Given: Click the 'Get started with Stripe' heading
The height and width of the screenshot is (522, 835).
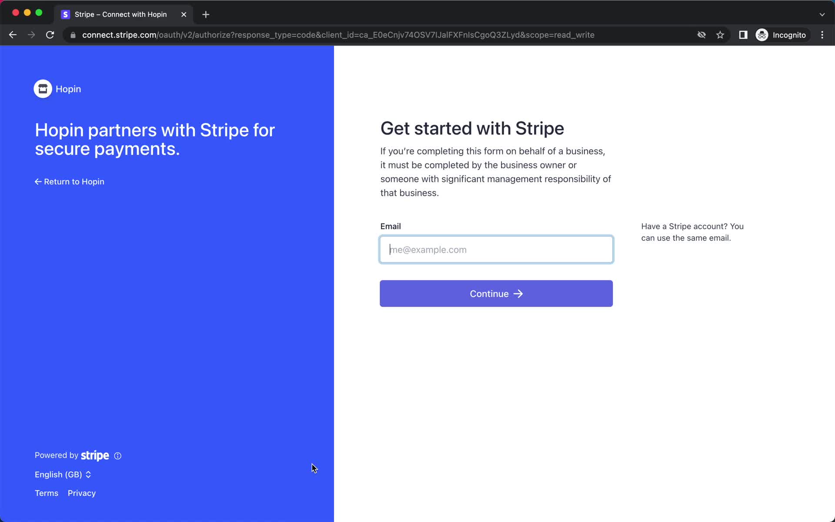Looking at the screenshot, I should click(472, 128).
